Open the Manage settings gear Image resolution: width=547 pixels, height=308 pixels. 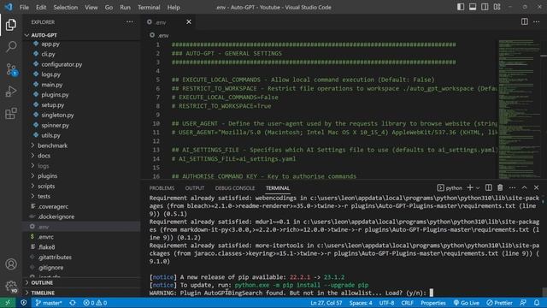[11, 287]
